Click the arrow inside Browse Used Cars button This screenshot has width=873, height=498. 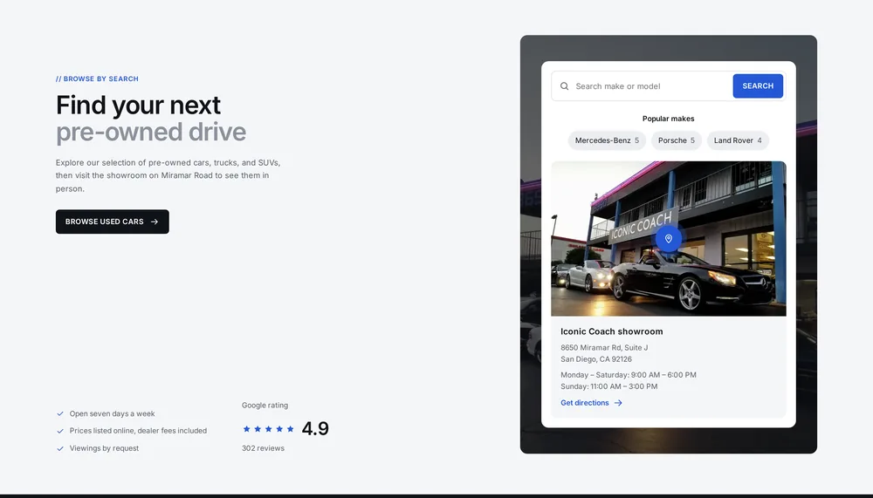155,222
